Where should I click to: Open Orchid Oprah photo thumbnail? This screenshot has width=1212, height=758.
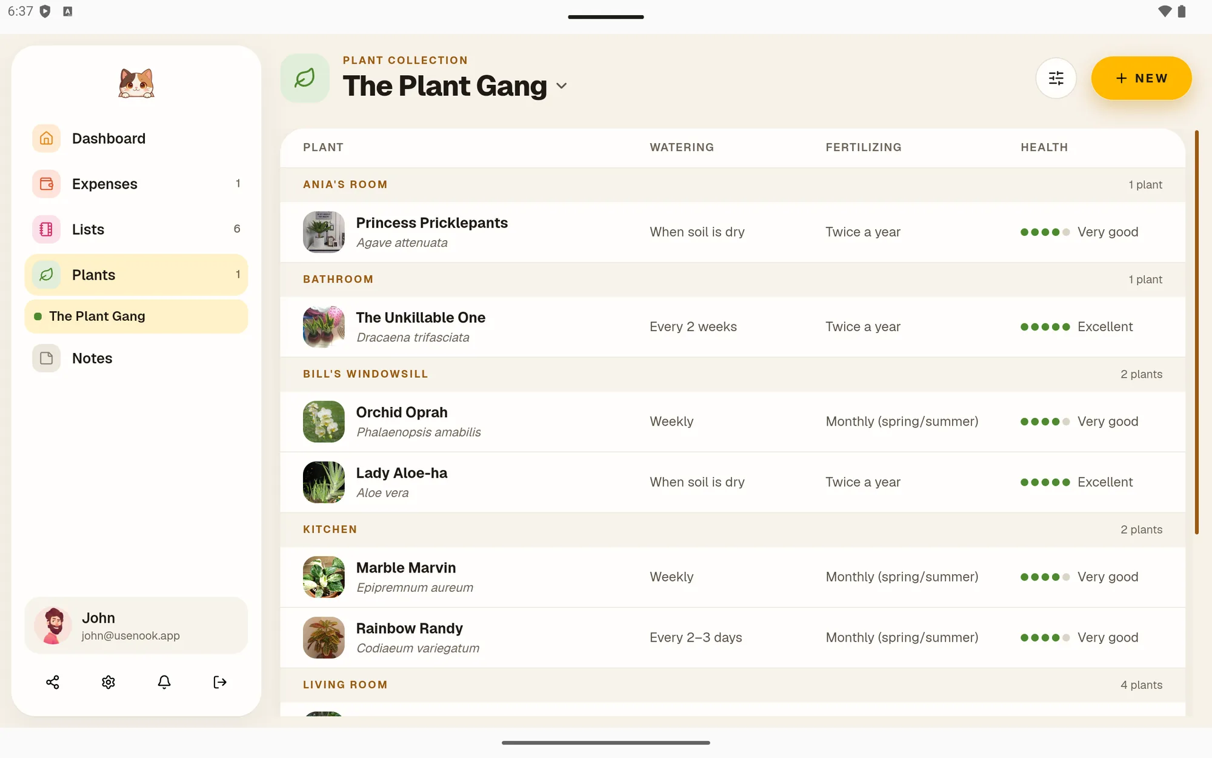tap(324, 421)
